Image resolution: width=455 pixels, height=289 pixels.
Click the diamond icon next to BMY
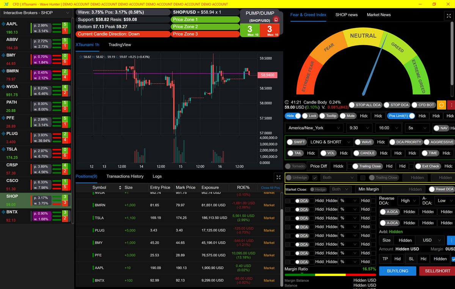4,55
